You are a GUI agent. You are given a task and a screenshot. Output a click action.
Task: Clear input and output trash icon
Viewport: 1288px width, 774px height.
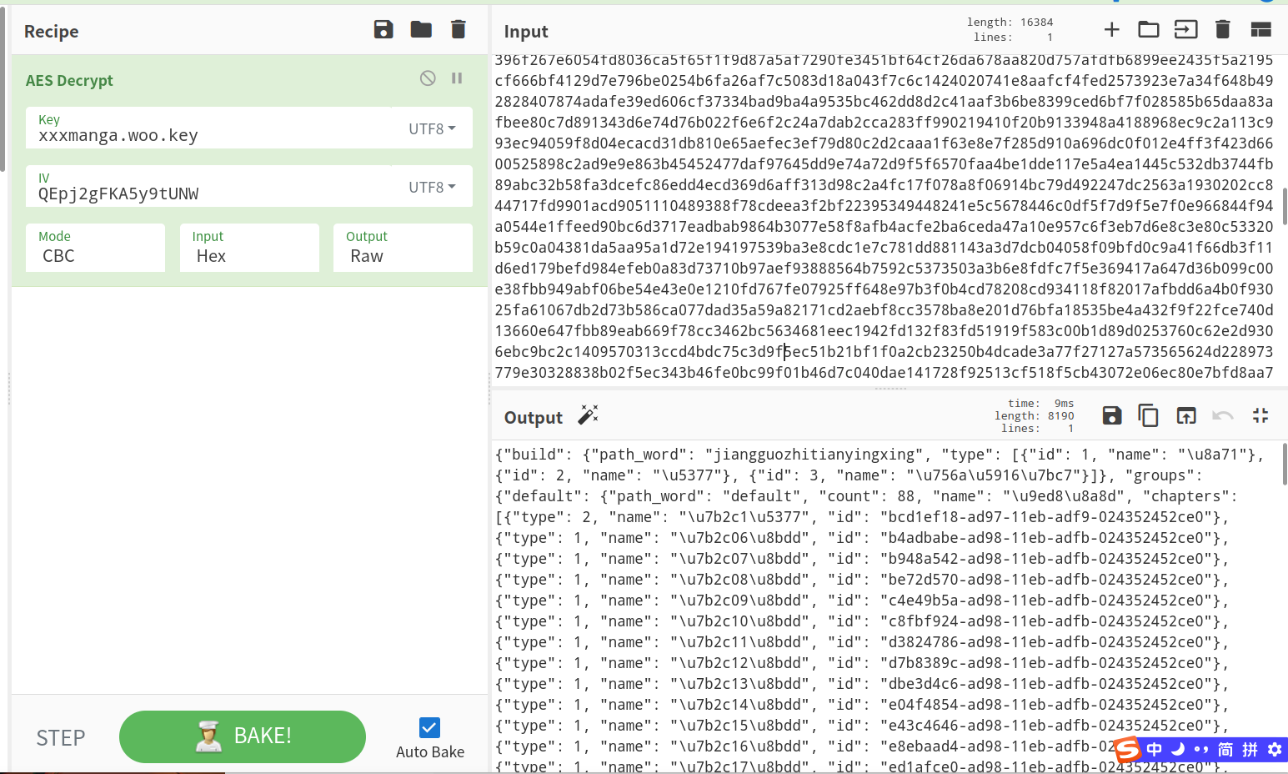click(1222, 30)
